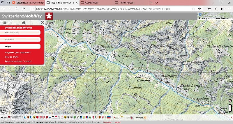Image resolution: width=233 pixels, height=124 pixels.
Task: Zoom in with the plus map button
Action: 230,106
